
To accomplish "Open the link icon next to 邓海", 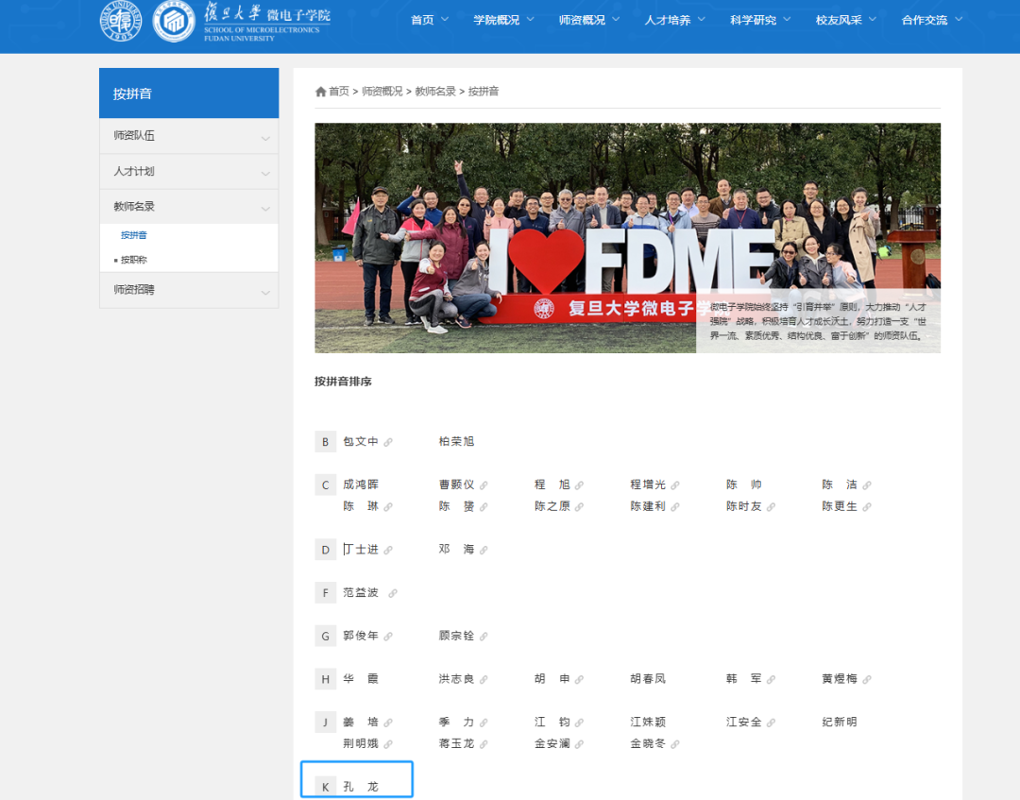I will click(484, 551).
